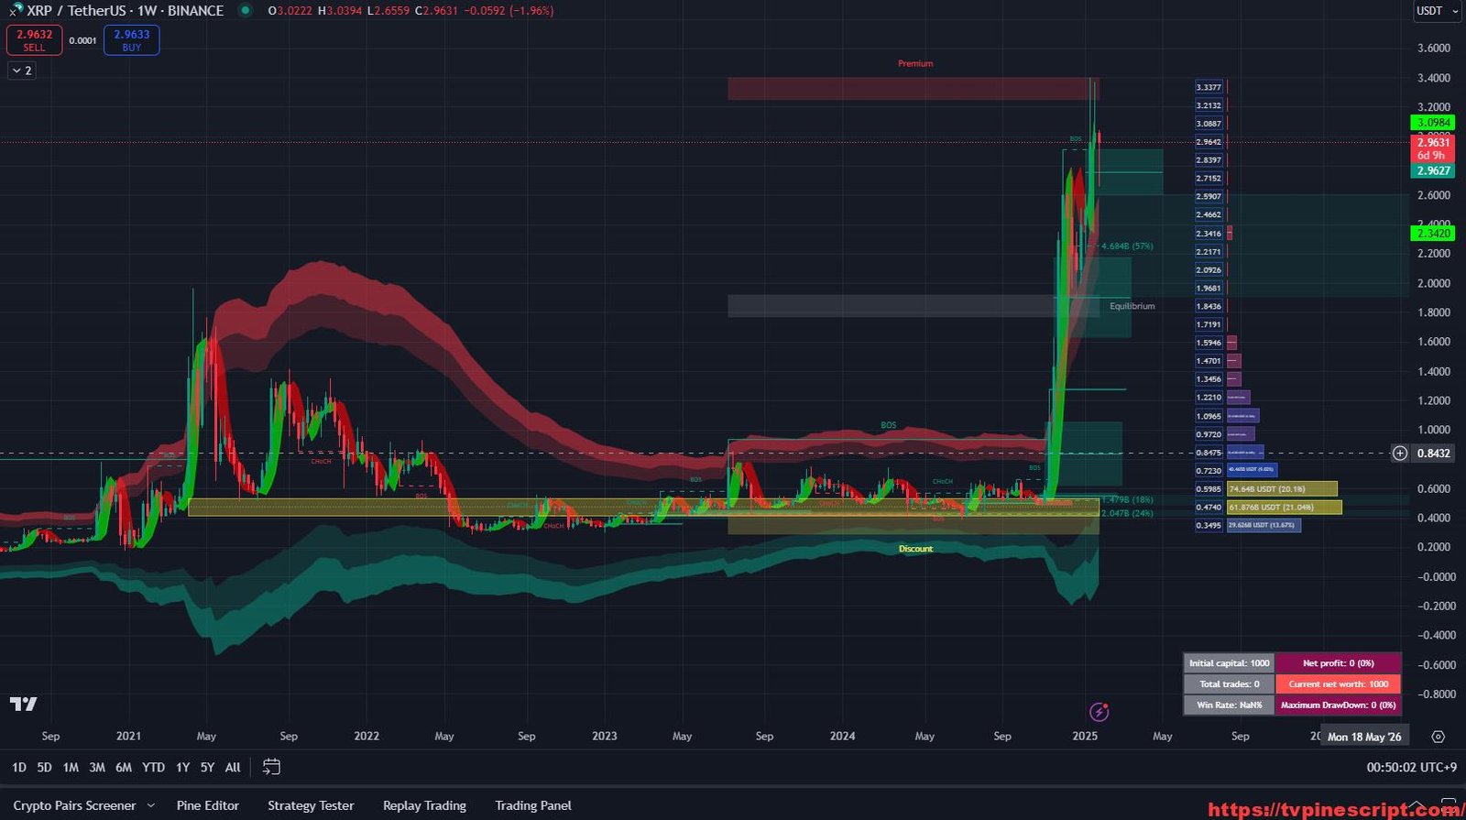Click the crosshair plus icon beside 0.8432

[1399, 453]
